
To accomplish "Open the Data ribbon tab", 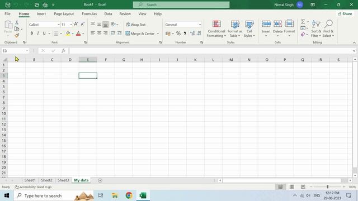I will click(x=108, y=13).
